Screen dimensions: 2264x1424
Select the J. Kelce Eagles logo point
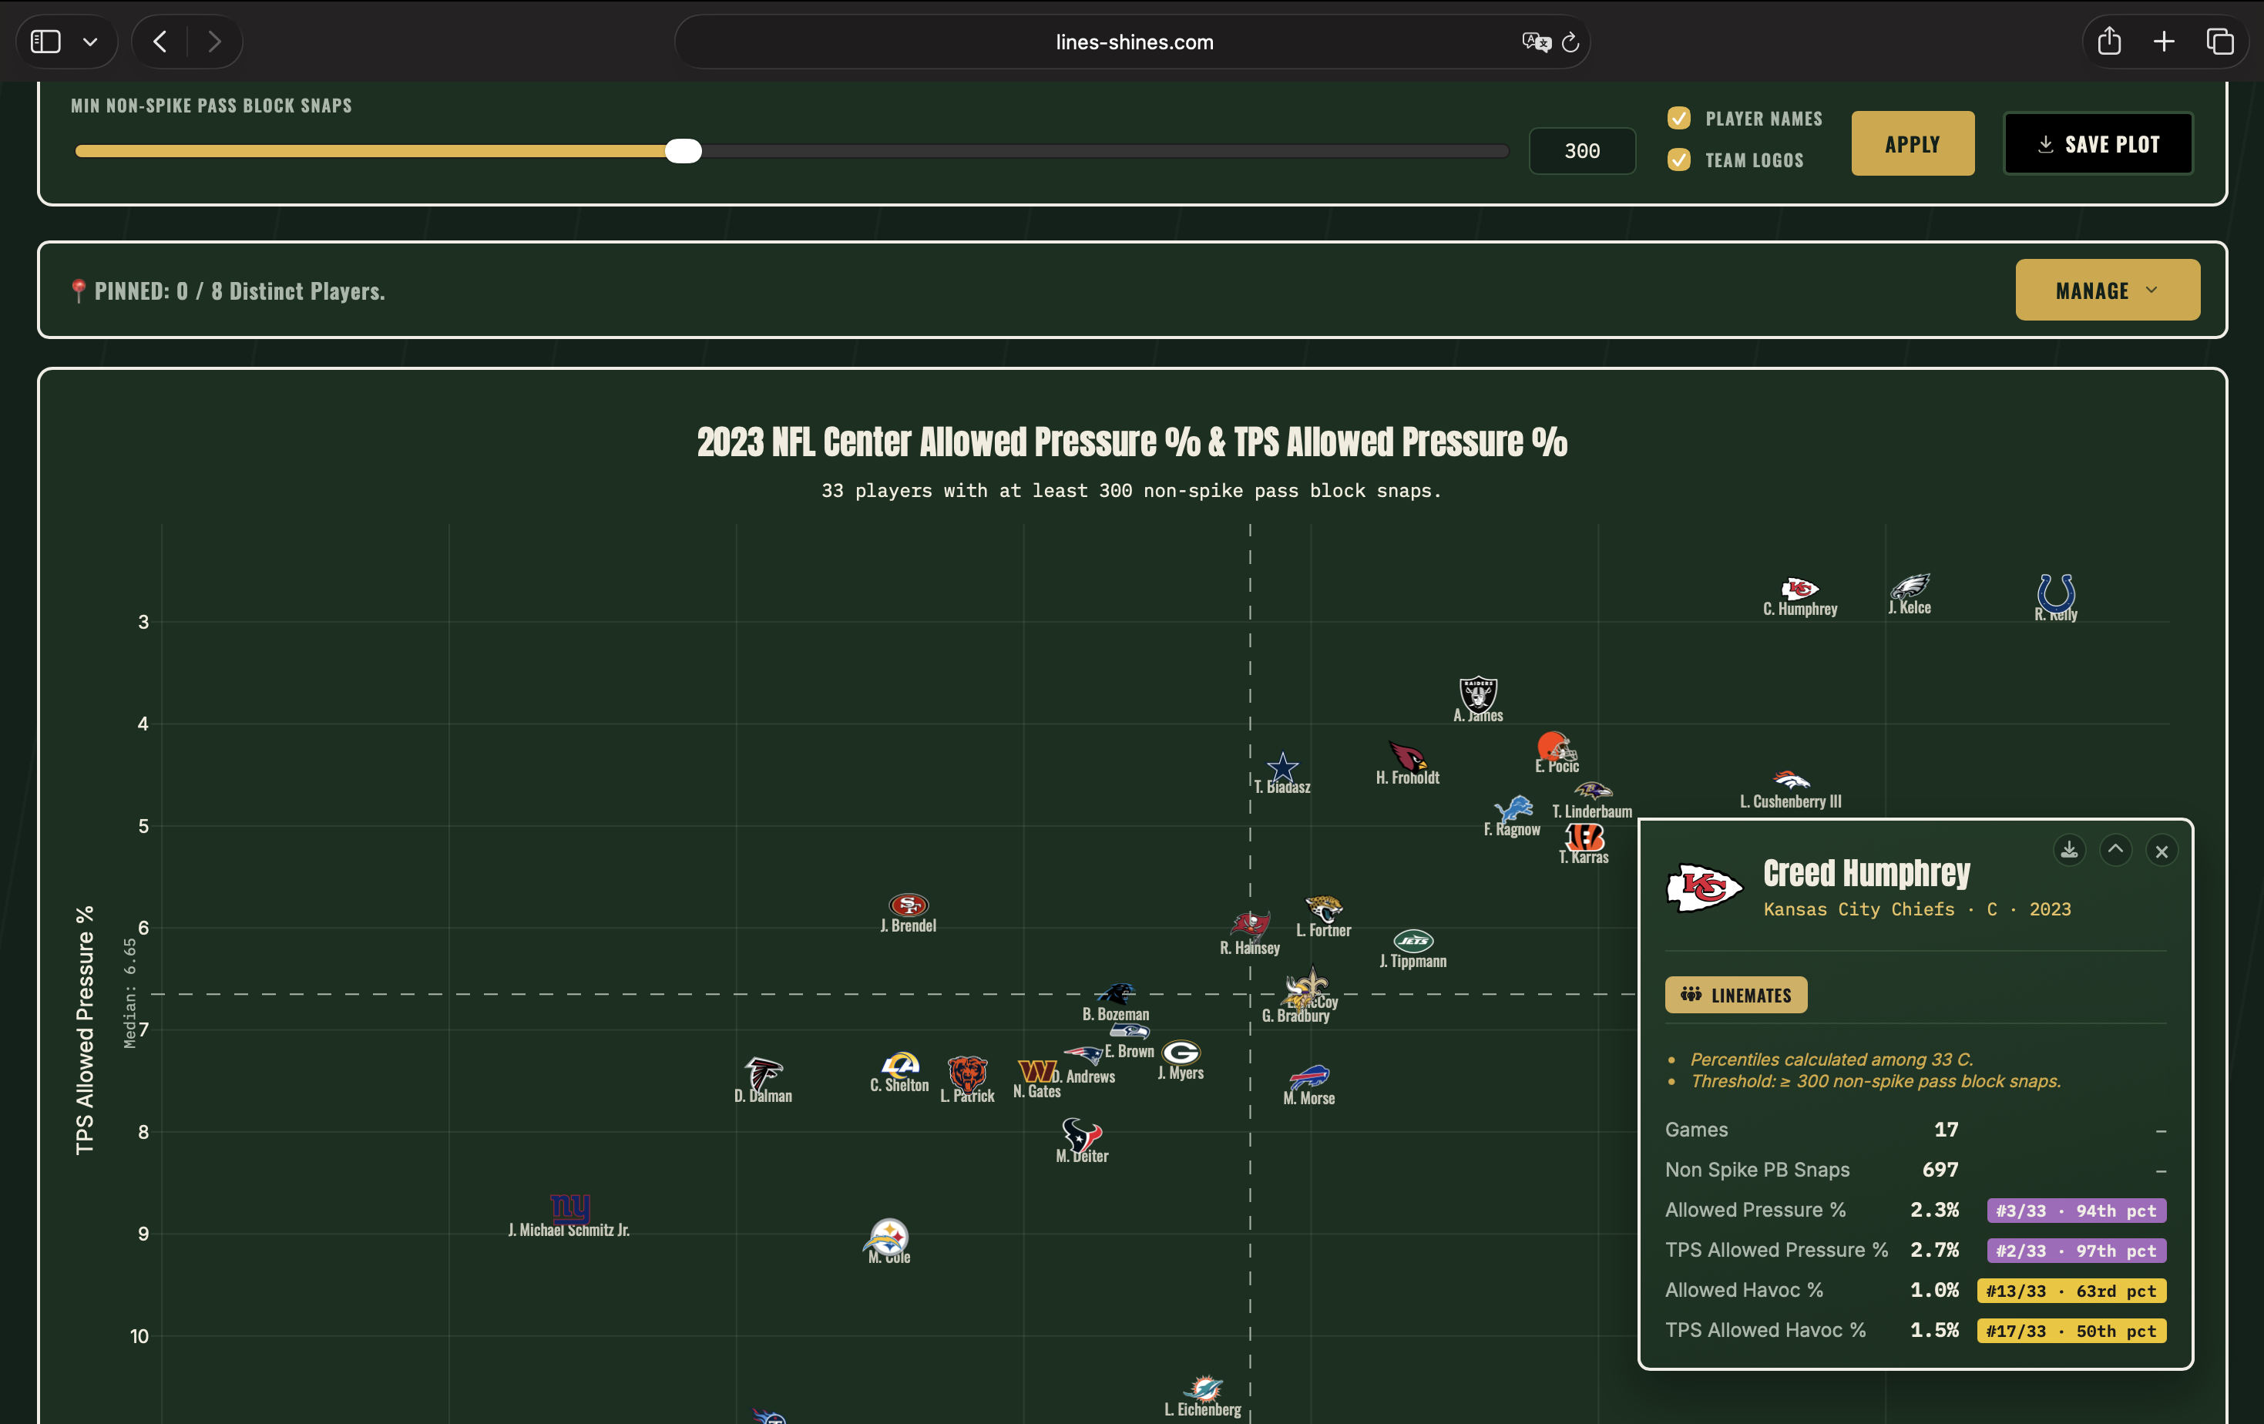[x=1910, y=586]
